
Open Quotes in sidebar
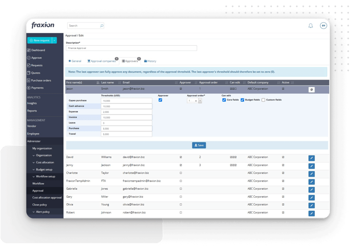[34, 73]
